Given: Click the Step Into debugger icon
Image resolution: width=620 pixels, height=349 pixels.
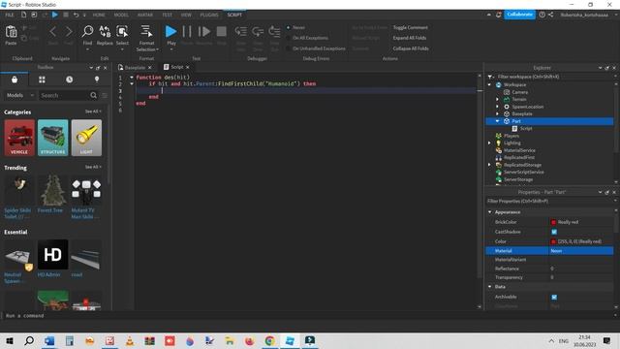Looking at the screenshot, I should pyautogui.click(x=240, y=32).
